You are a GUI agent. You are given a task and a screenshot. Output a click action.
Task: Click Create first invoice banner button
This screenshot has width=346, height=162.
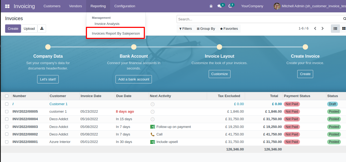[x=305, y=74]
